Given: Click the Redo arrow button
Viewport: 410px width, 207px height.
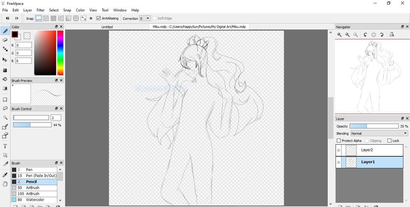Looking at the screenshot, I should tap(17, 18).
